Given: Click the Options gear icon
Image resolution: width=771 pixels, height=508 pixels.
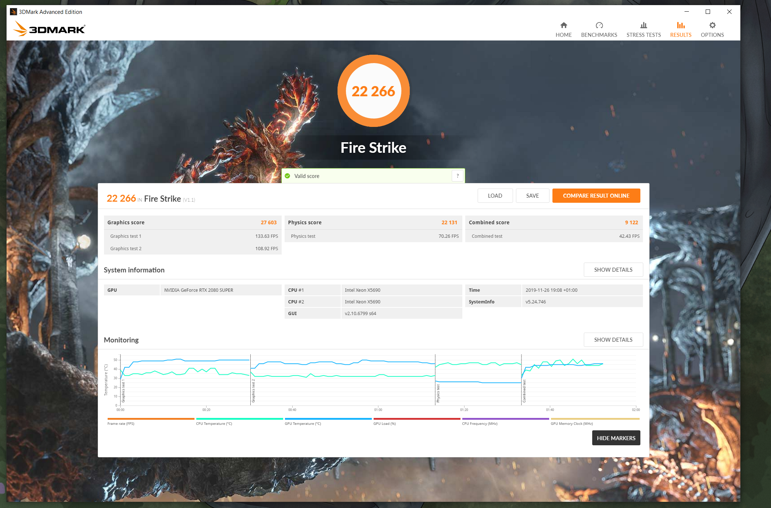Looking at the screenshot, I should tap(712, 25).
